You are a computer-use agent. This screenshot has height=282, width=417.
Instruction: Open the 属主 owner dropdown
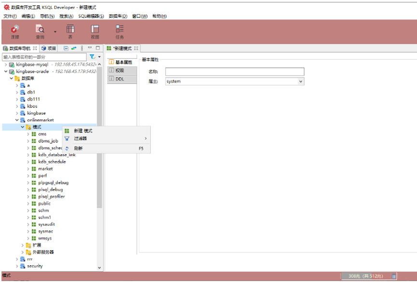click(301, 81)
